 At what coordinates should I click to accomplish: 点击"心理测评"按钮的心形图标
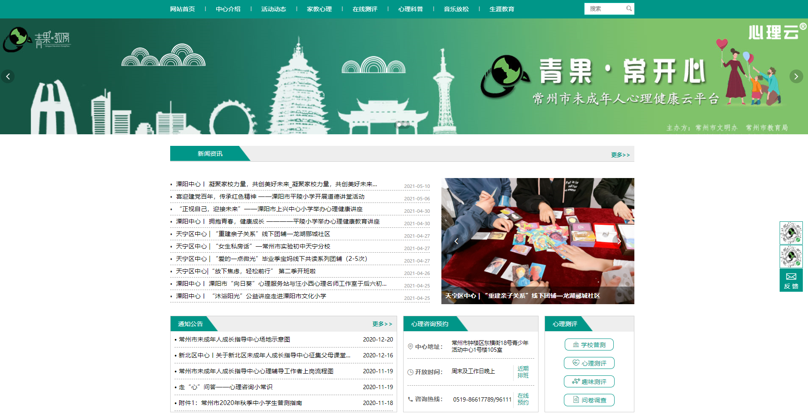tap(575, 363)
